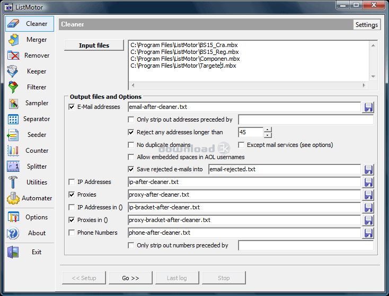389x296 pixels.
Task: Click the email-rejected.txt filename field
Action: point(284,170)
